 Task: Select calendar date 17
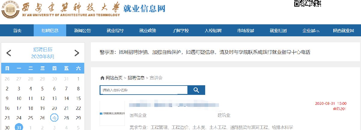(19, 108)
